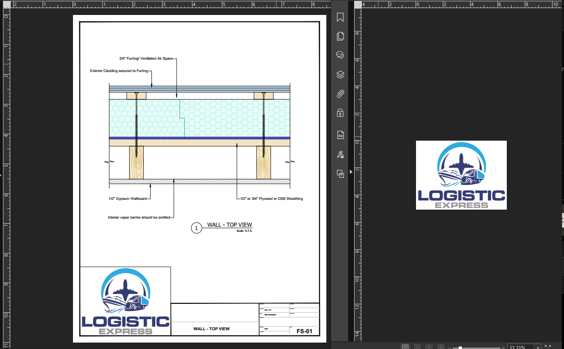Click the zoom level slider handle
Screen dimensions: 564x349
460,346
